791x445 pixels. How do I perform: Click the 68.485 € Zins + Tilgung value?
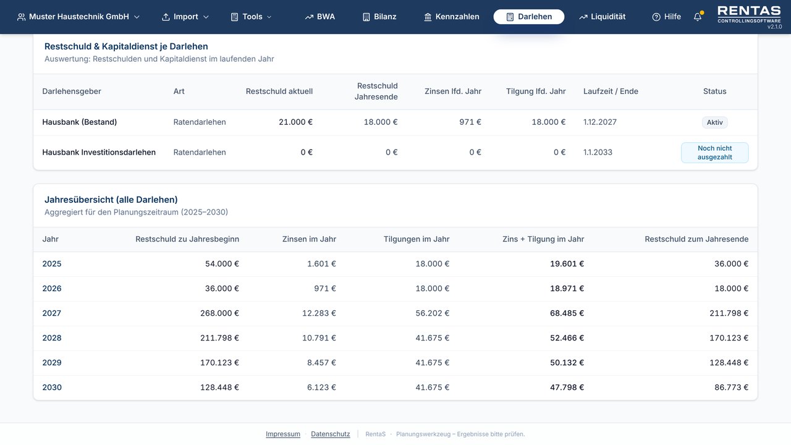coord(567,313)
